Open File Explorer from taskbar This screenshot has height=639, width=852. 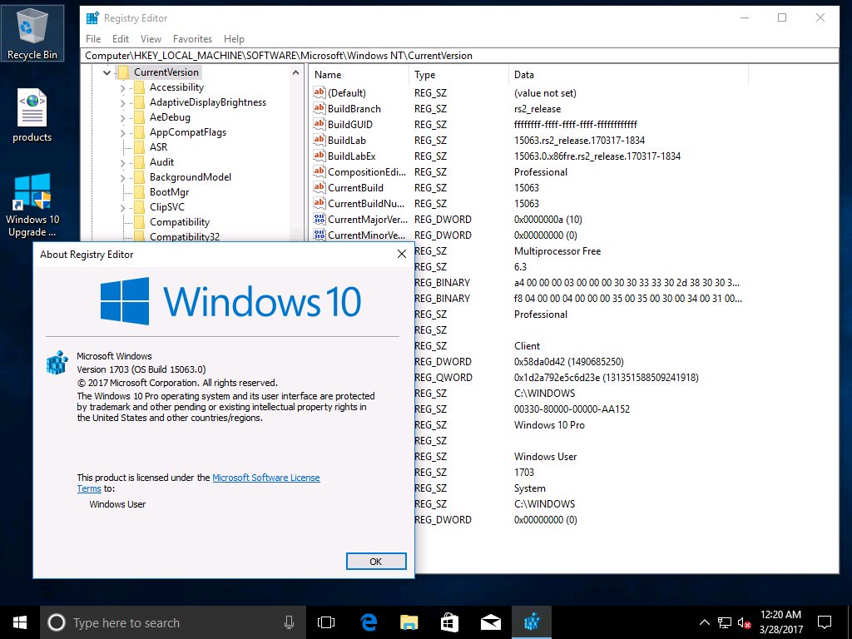coord(409,622)
